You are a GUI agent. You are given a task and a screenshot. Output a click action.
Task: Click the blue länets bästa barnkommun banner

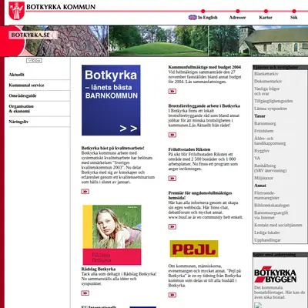click(111, 100)
